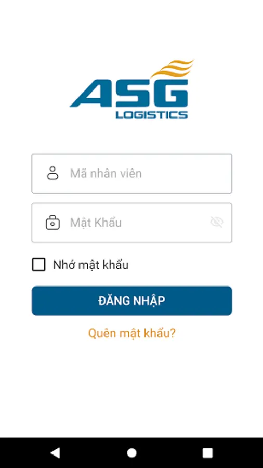Tap the Nhớ mật khẩu label text
The image size is (263, 468).
[90, 265]
